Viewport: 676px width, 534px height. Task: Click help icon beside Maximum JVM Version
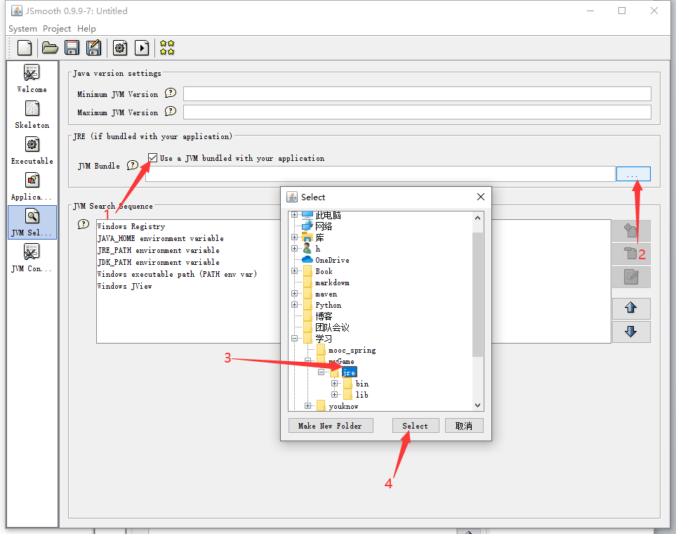click(x=171, y=112)
